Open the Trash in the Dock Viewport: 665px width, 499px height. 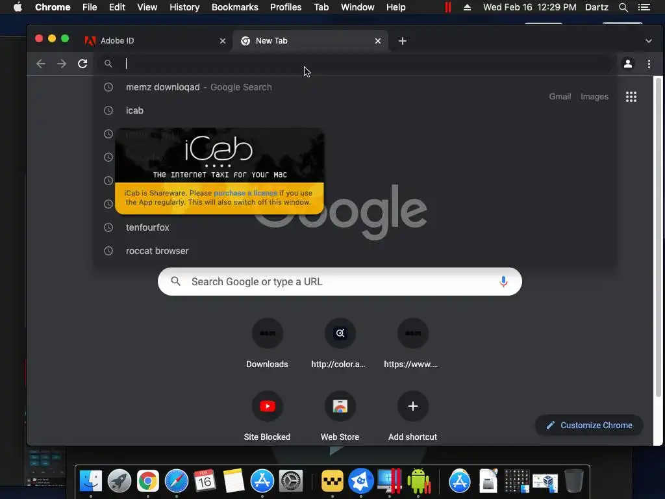click(x=574, y=481)
